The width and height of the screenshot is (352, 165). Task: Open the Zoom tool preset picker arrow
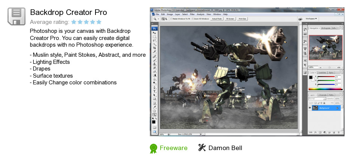[x=158, y=19]
